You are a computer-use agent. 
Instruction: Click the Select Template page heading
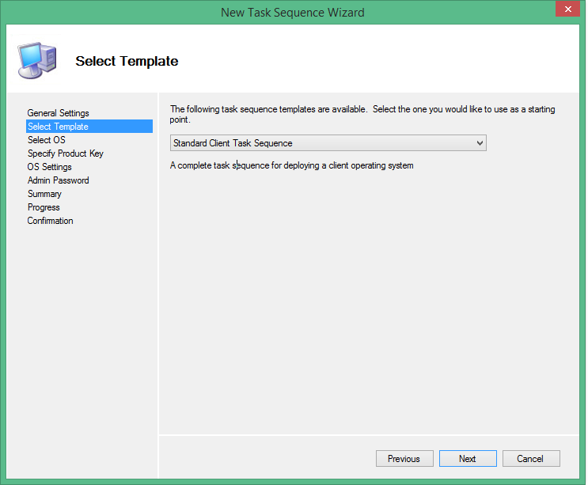click(x=127, y=61)
